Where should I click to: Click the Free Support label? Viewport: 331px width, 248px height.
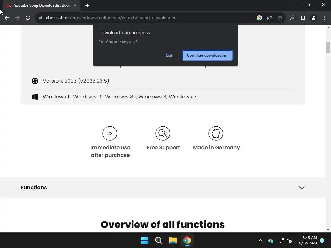click(163, 147)
